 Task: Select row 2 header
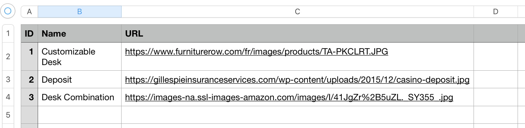(x=8, y=57)
